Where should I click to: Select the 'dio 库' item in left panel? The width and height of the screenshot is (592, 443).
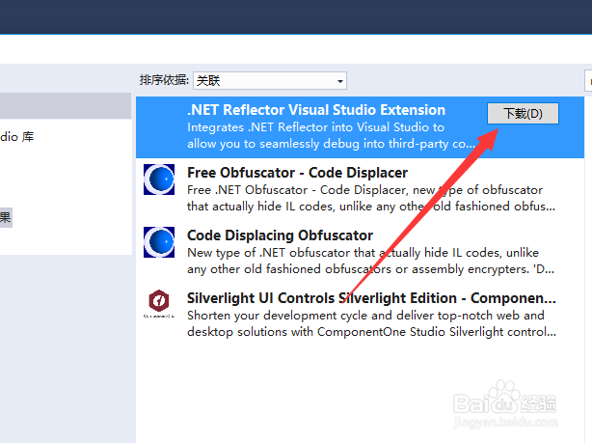point(17,137)
